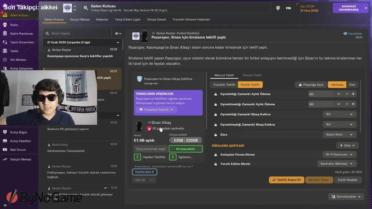Click the Pazarspor shield badge in offer panel
The height and width of the screenshot is (209, 372).
(139, 79)
